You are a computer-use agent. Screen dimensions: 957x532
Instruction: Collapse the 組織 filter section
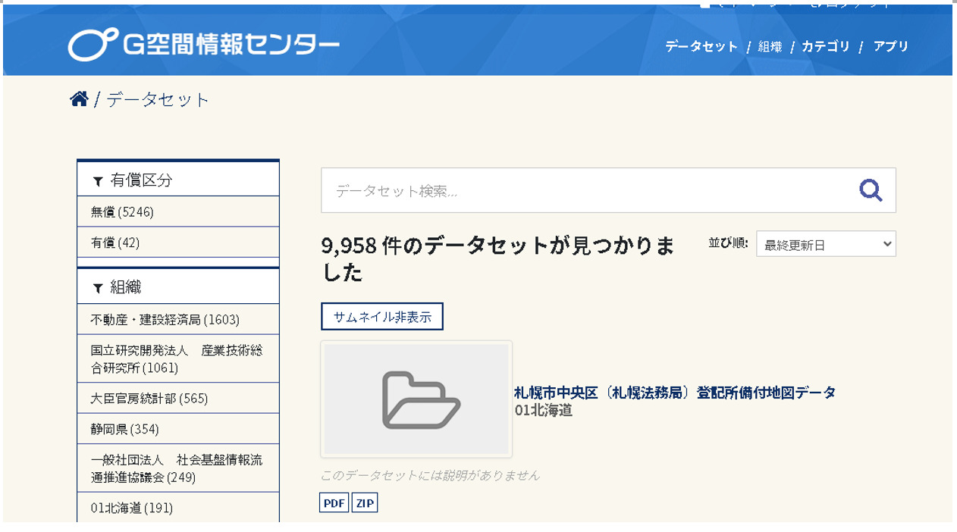(124, 288)
